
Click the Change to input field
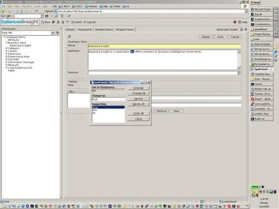click(x=109, y=99)
